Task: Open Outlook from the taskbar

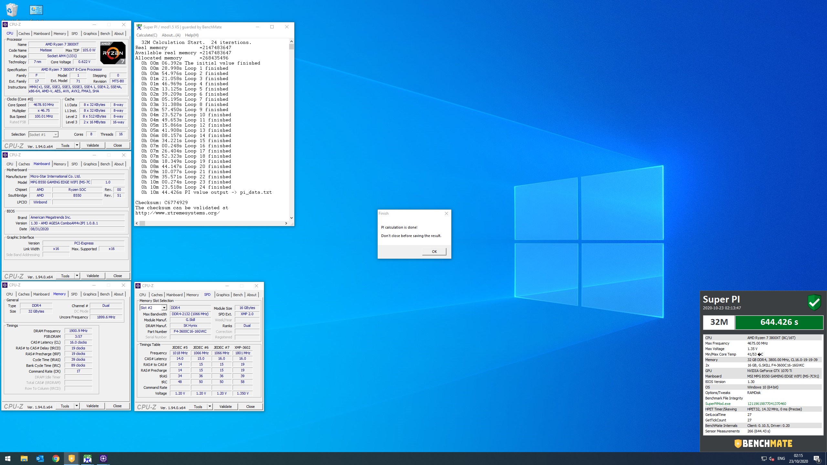Action: click(40, 458)
